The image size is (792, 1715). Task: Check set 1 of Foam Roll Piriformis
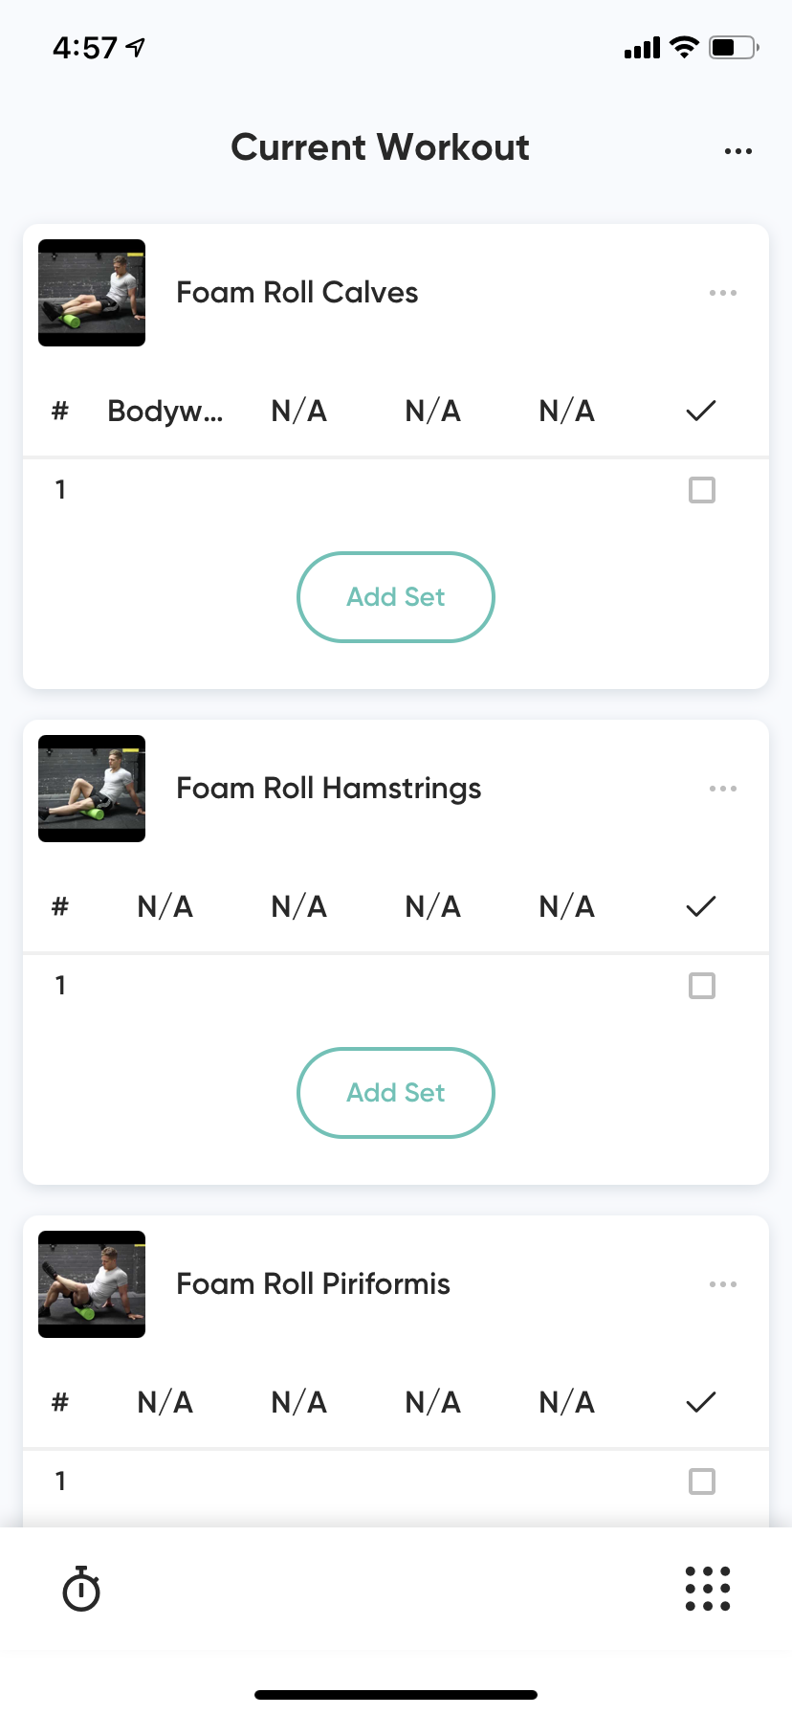pos(702,1481)
